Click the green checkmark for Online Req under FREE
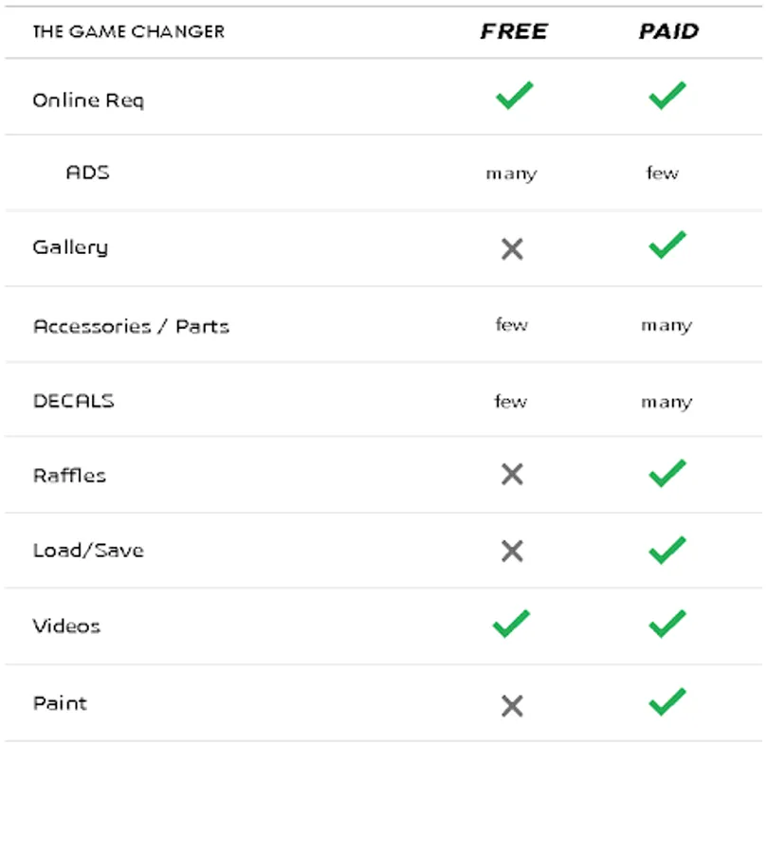Image resolution: width=767 pixels, height=853 pixels. pyautogui.click(x=514, y=95)
